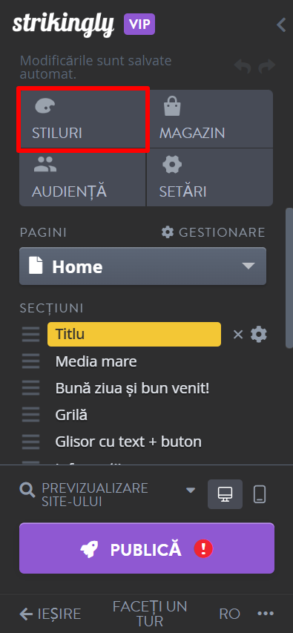Viewport: 293px width, 633px height.
Task: Click the Publică button
Action: (147, 548)
